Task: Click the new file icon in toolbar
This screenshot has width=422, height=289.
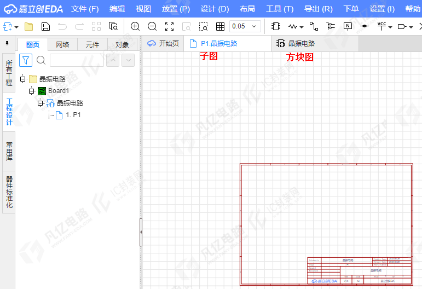Action: [7, 26]
